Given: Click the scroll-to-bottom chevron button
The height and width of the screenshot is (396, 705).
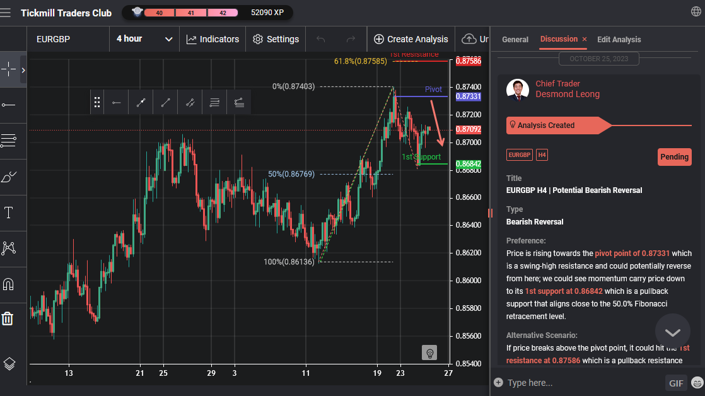Looking at the screenshot, I should tap(673, 332).
